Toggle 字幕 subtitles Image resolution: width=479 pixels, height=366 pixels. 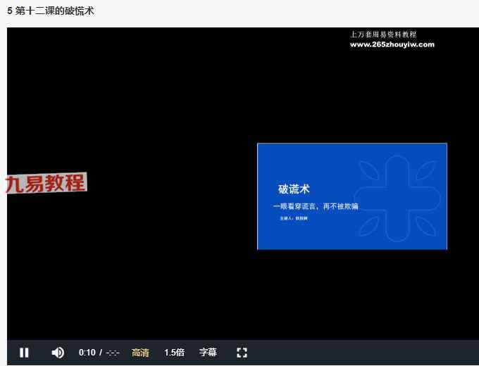click(208, 353)
